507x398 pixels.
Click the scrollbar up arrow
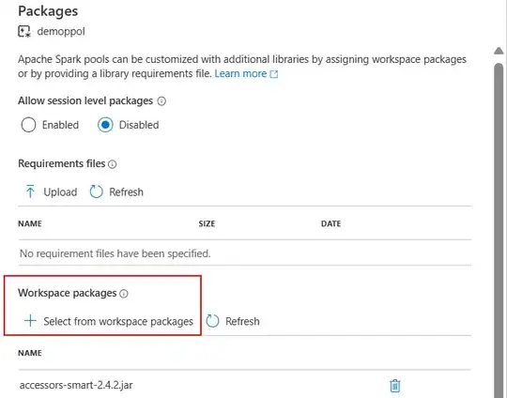coord(499,51)
